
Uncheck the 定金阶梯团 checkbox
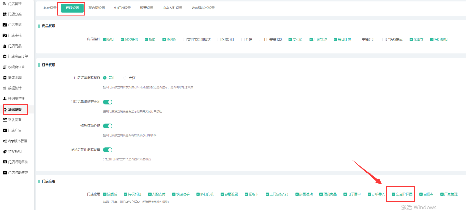tap(394, 194)
